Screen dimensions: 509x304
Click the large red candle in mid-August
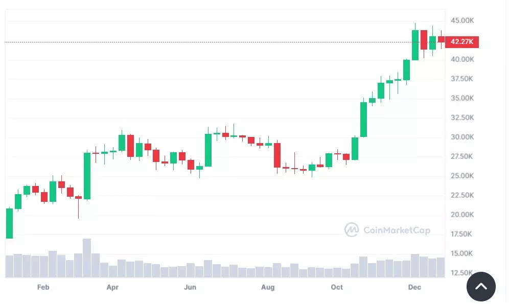tap(277, 155)
